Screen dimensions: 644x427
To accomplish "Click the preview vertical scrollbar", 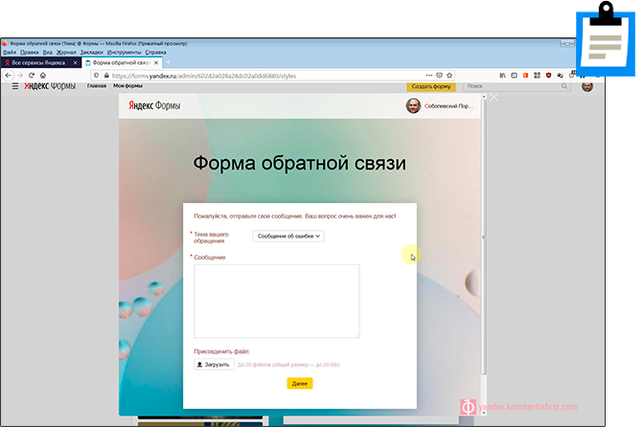I will point(483,237).
